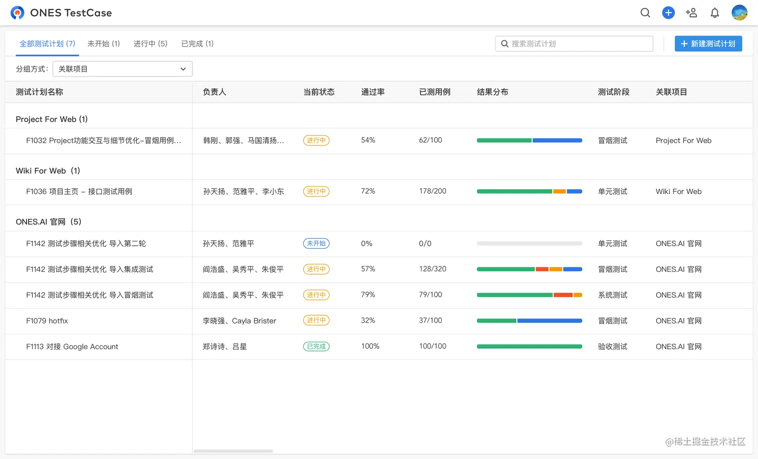This screenshot has height=459, width=758.
Task: Click the 178/200 tested cases cell
Action: click(x=433, y=191)
